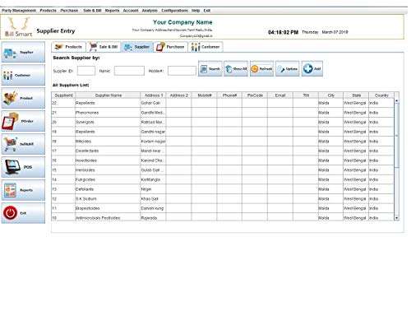The width and height of the screenshot is (411, 316).
Task: Click the Gandhi nagar address cell
Action: [x=153, y=132]
